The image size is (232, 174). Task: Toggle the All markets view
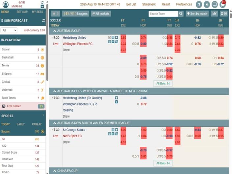[x=101, y=14]
